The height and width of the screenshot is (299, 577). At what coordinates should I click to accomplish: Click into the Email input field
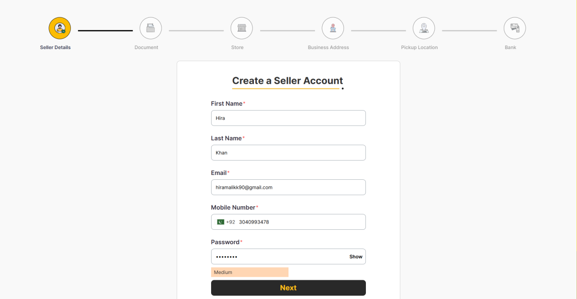(288, 187)
